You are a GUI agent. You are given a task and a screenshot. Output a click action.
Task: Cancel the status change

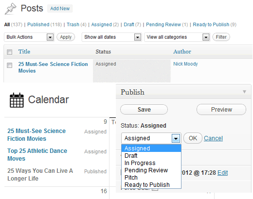(213, 138)
